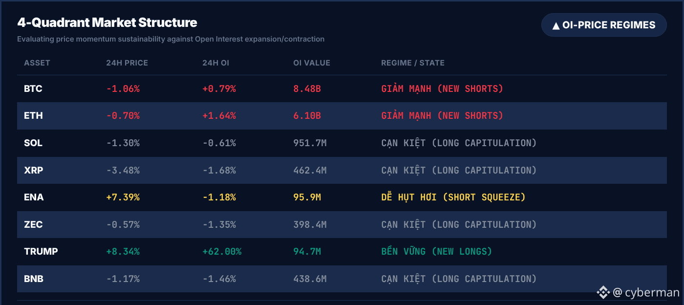Select ETH 24H price -0.70%

123,116
